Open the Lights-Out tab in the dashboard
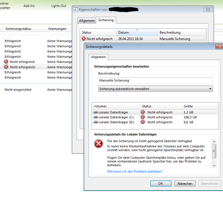The width and height of the screenshot is (223, 197). coord(59,6)
